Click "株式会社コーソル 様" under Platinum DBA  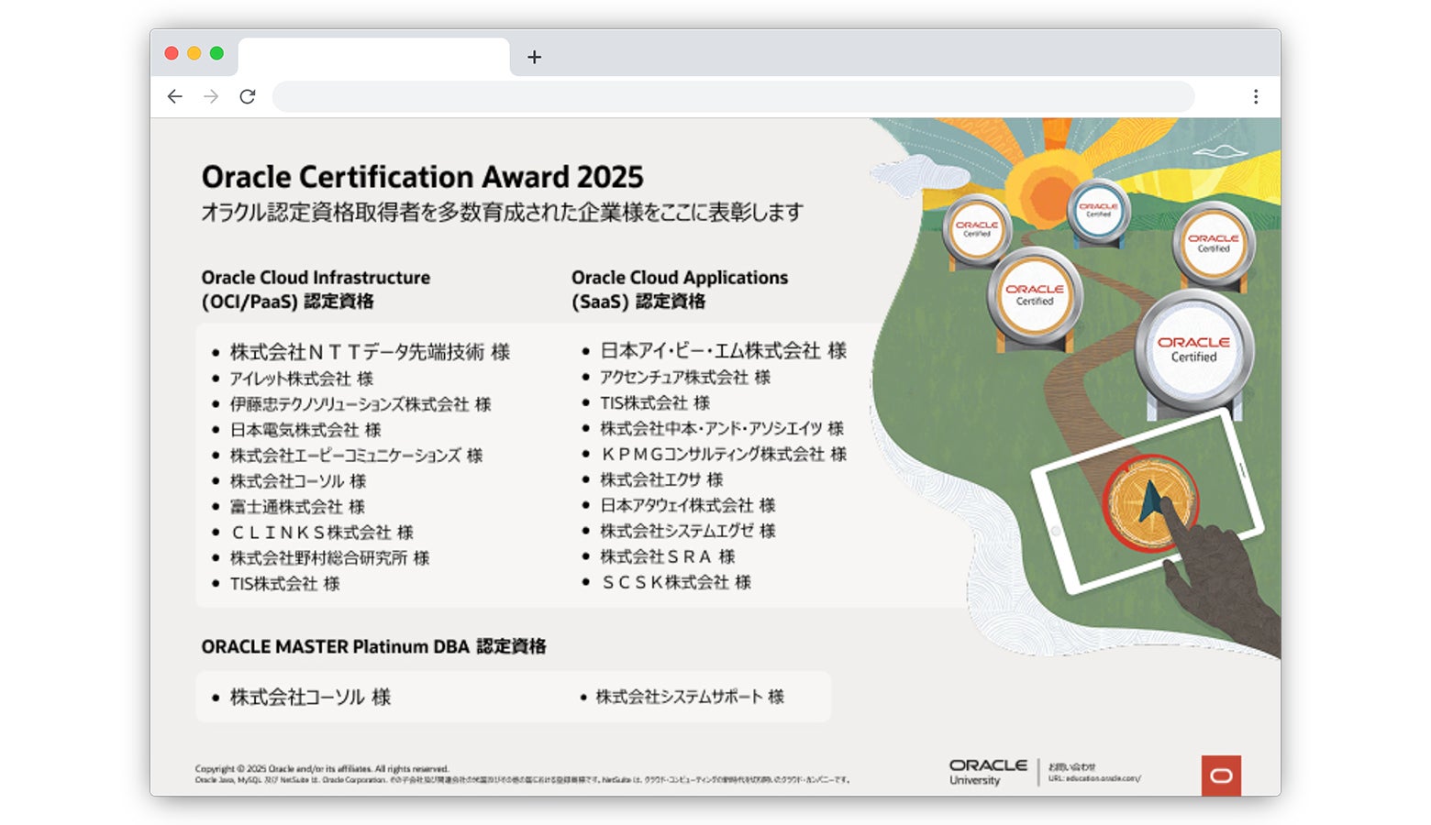click(x=310, y=698)
